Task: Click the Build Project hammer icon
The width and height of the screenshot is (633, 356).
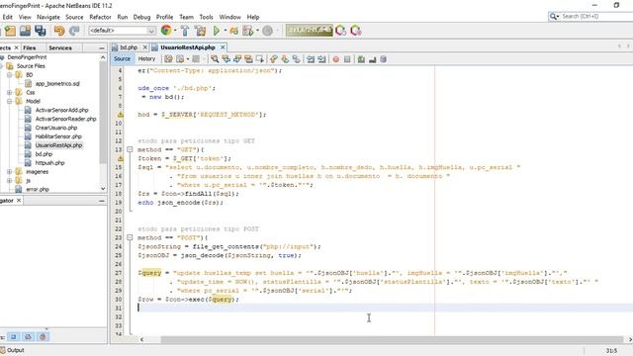Action: (x=185, y=31)
